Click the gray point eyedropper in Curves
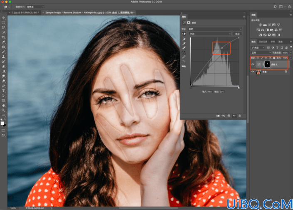Viewport: 293px width, 210px height. [184, 44]
